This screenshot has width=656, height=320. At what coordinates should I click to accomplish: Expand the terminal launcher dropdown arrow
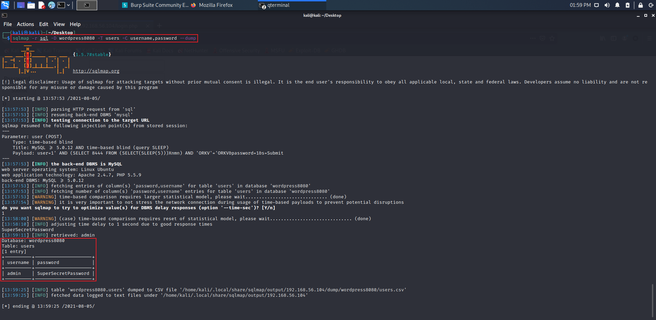68,5
